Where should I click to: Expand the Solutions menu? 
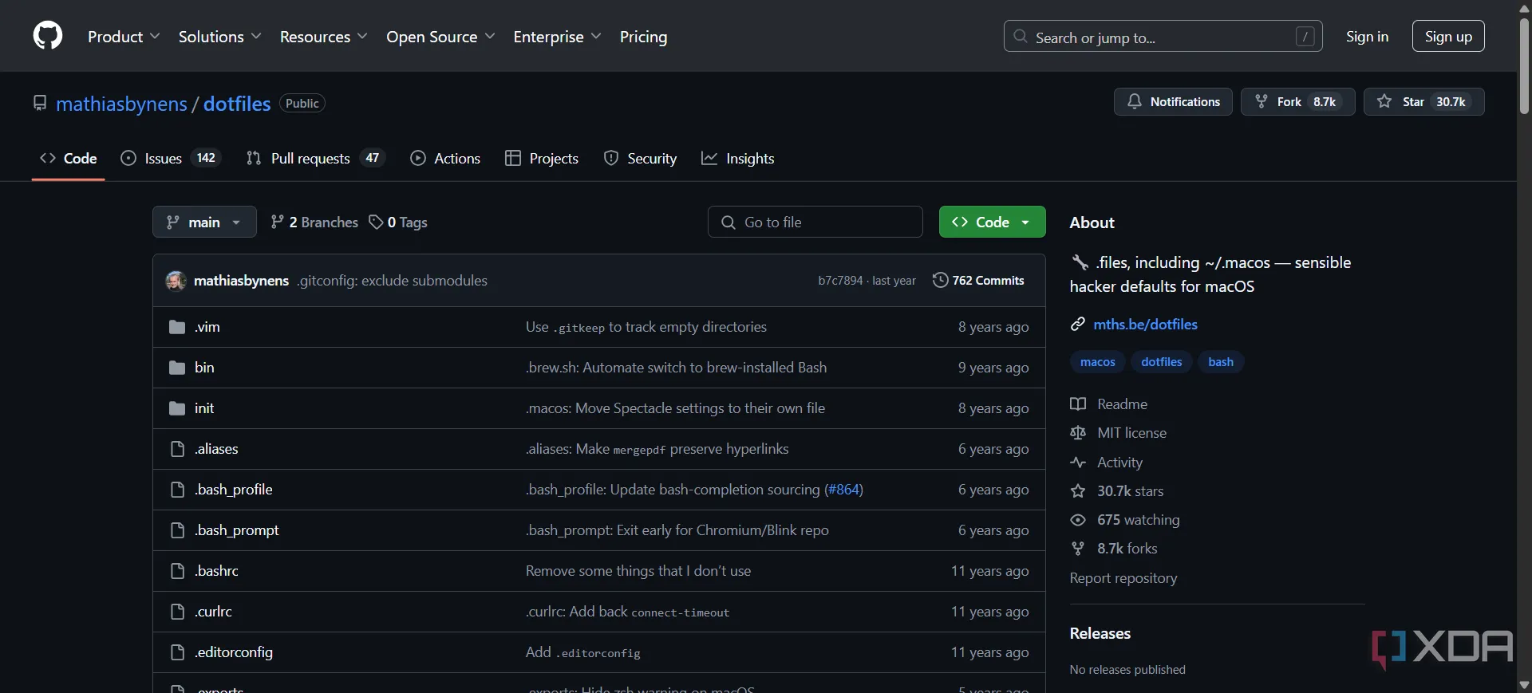click(219, 37)
